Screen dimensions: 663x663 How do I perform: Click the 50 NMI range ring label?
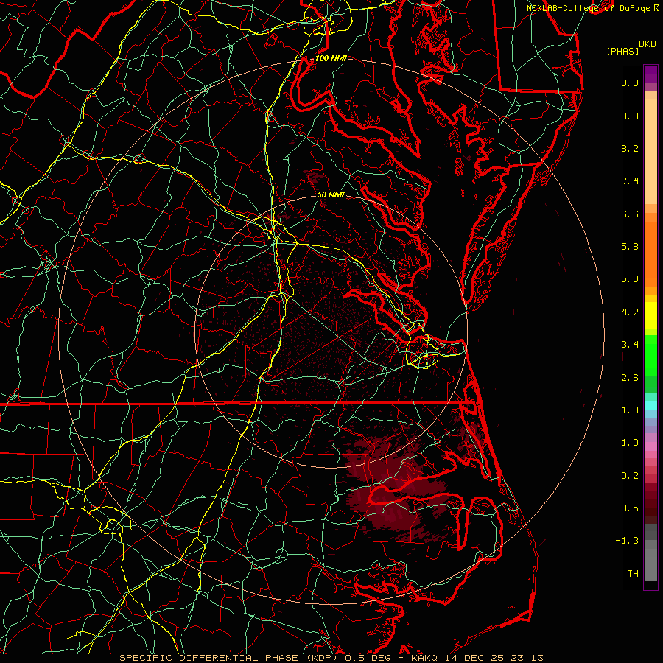(x=331, y=194)
